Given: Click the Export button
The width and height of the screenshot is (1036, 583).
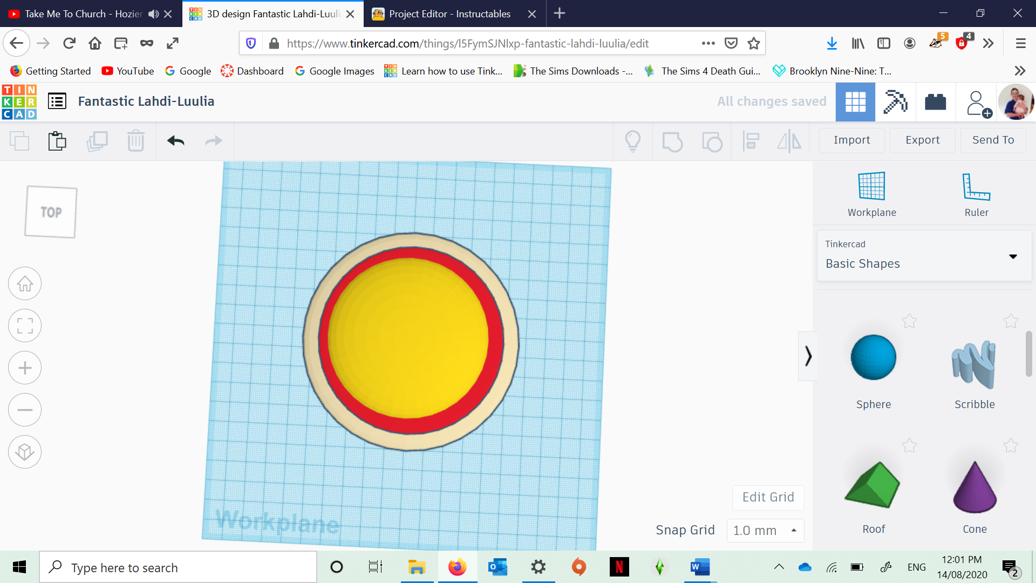Looking at the screenshot, I should (923, 140).
